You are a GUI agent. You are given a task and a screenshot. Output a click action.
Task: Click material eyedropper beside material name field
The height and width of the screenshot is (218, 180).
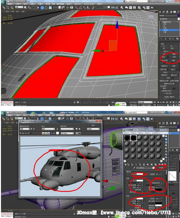pyautogui.click(x=134, y=168)
